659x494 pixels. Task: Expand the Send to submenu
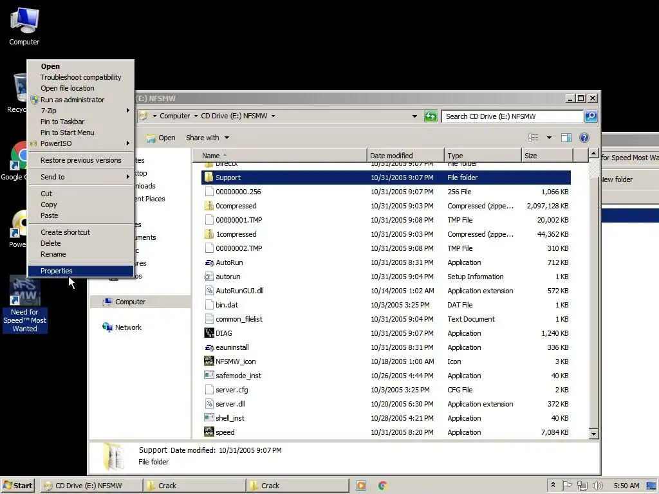pyautogui.click(x=80, y=177)
